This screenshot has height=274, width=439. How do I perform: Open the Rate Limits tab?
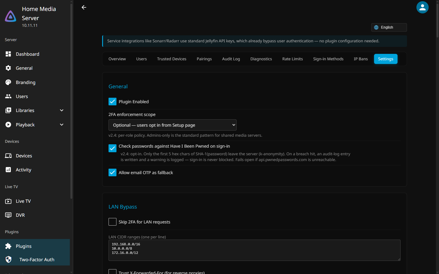point(293,59)
